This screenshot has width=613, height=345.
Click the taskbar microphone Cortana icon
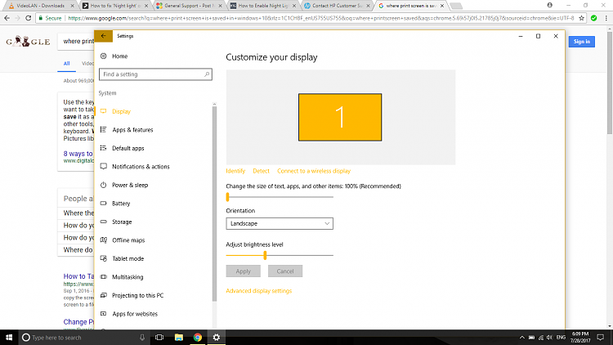[x=142, y=337]
